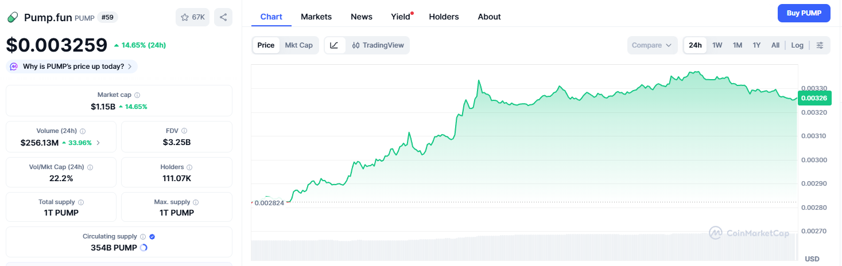Add PUMP to watchlist via star icon
This screenshot has height=266, width=842.
point(185,17)
